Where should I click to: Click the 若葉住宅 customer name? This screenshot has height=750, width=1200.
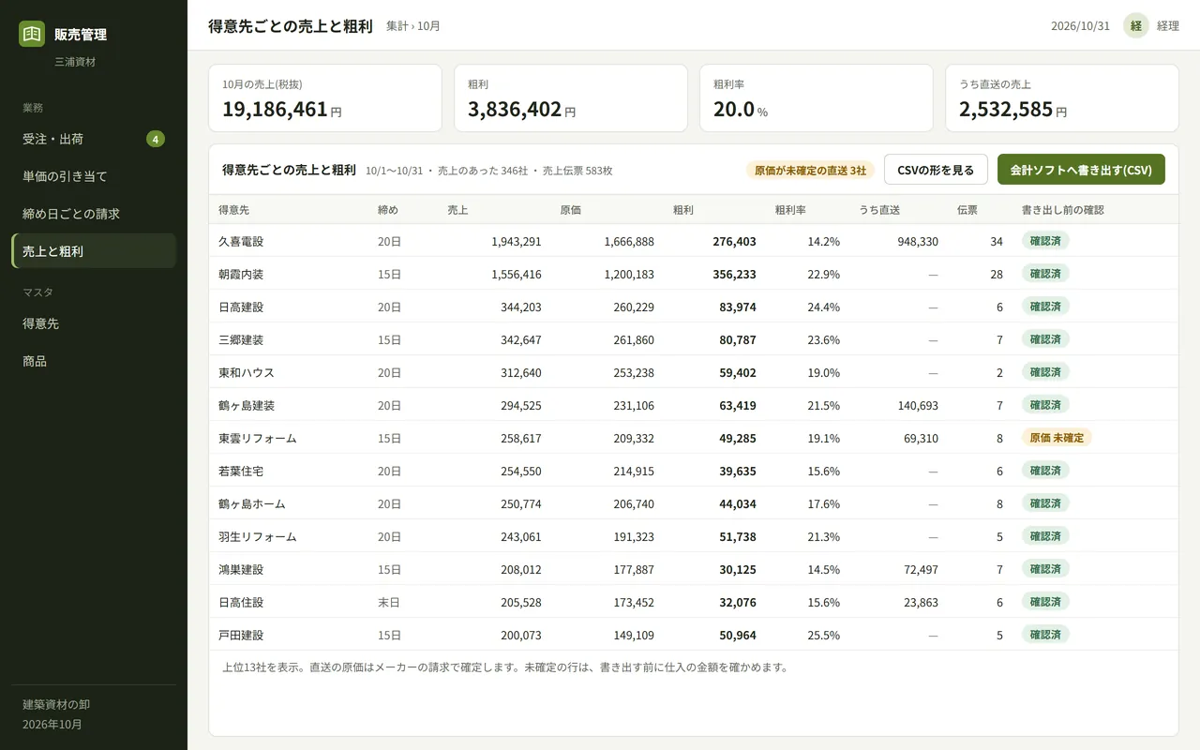coord(241,471)
